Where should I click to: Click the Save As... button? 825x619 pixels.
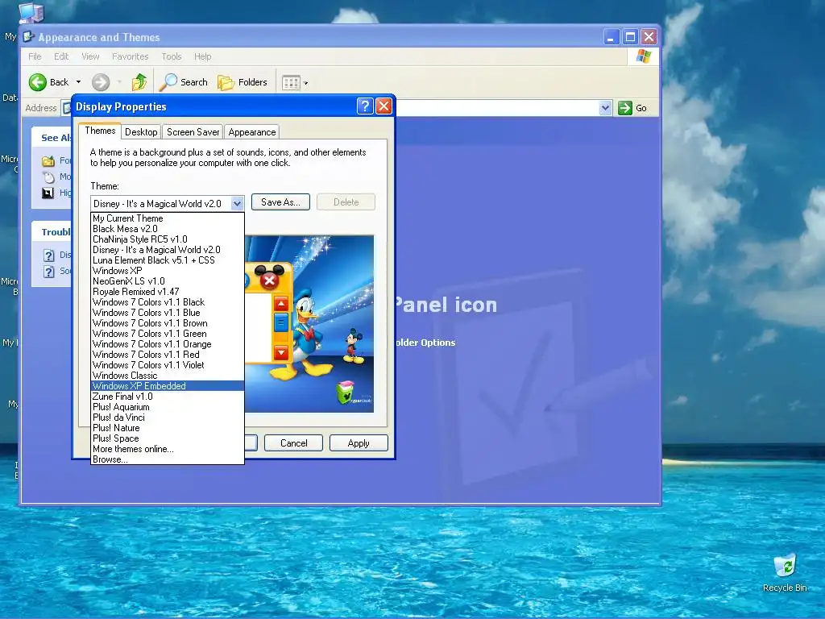[x=280, y=202]
